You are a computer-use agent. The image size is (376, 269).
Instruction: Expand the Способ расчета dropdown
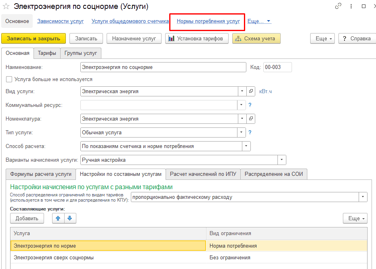tap(246, 146)
